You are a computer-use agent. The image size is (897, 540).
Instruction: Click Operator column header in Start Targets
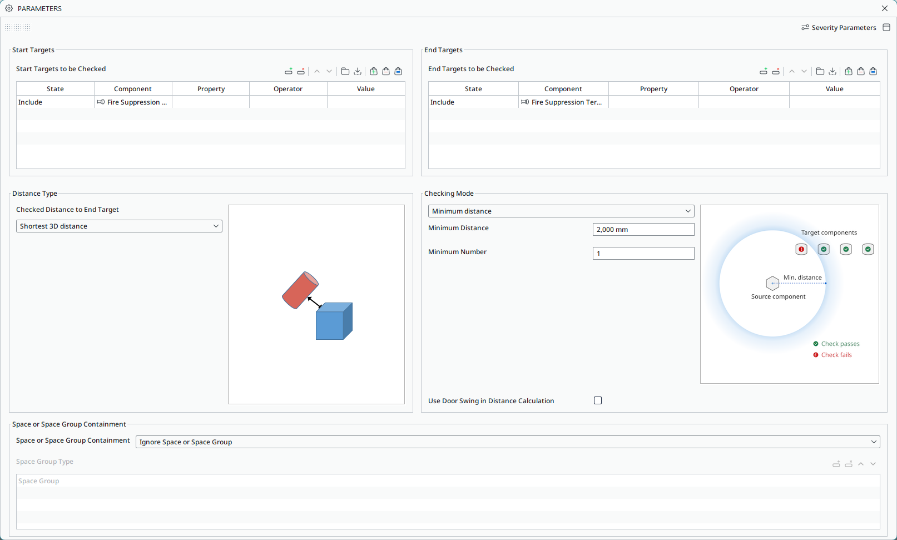288,89
